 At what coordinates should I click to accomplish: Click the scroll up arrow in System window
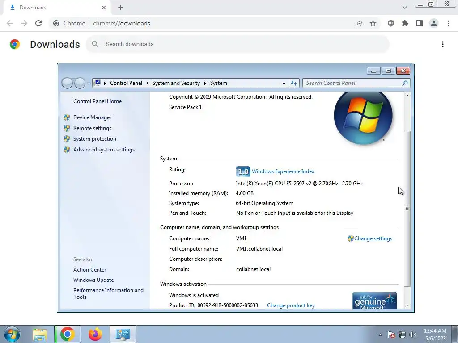pyautogui.click(x=407, y=96)
